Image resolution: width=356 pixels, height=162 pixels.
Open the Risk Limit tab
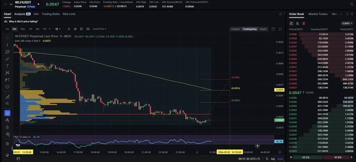[x=69, y=14]
